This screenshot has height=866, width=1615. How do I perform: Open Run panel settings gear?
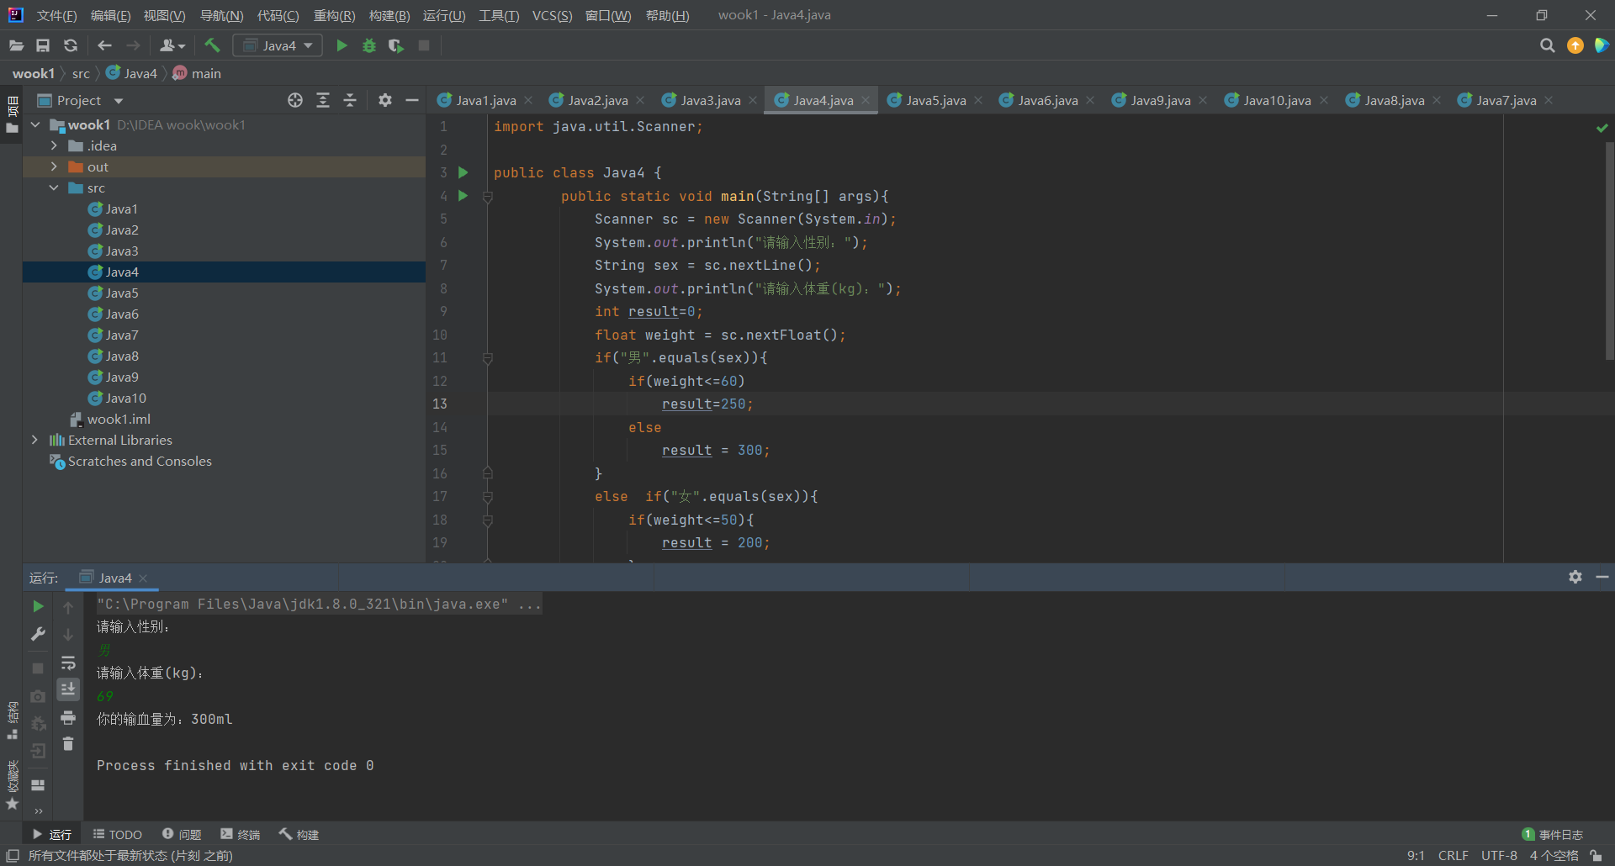click(x=1575, y=577)
